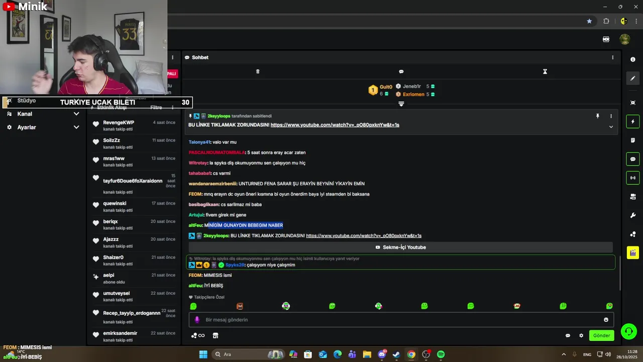Select the focus frame icon in sidebar
Screen dimensions: 643x362
coord(632,103)
